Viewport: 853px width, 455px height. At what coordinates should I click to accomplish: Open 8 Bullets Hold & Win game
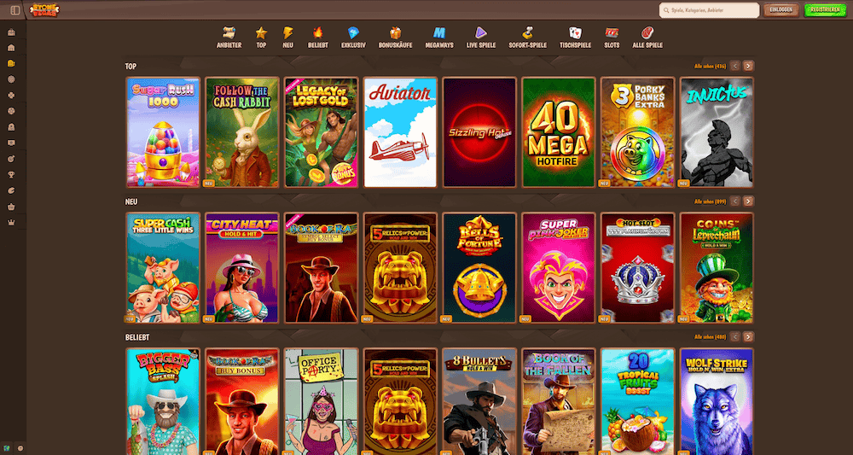479,402
